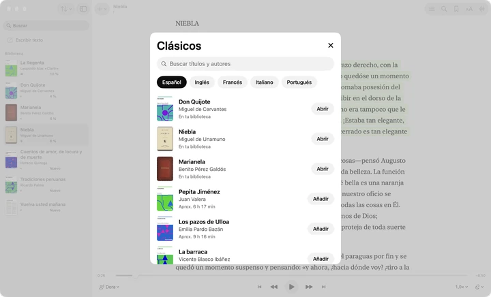Viewport: 491px width, 297px height.
Task: Click the Don Quijote cover in Clásicos list
Action: point(165,109)
